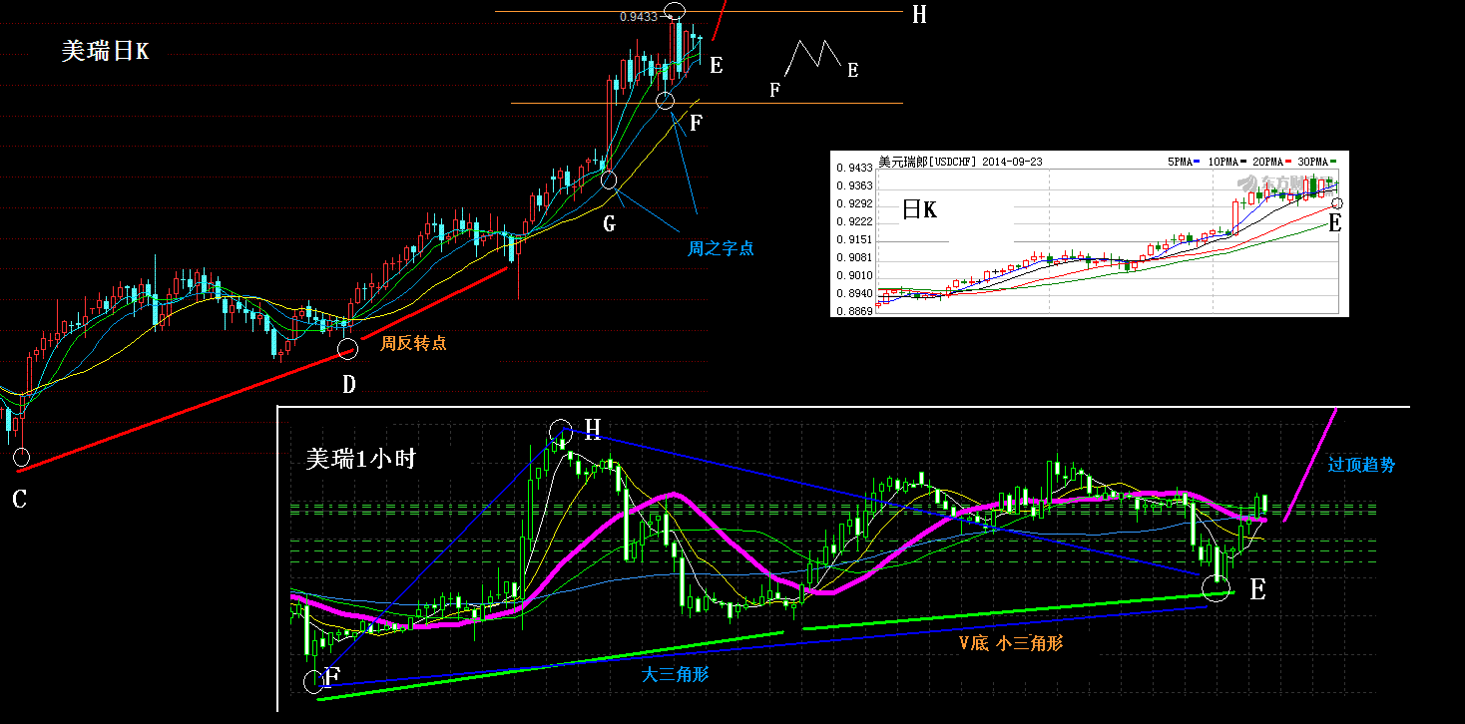Click the 周反转点 annotation text

413,343
